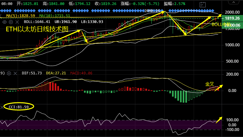Open MACD indicator settings gear
The width and height of the screenshot is (243, 137).
tap(10, 73)
